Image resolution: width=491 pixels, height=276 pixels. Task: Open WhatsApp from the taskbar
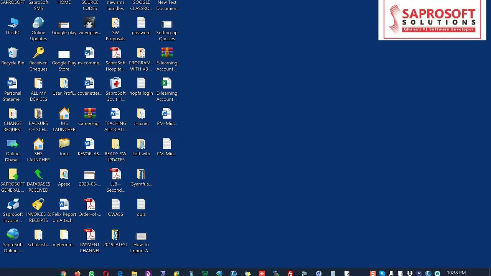[x=92, y=273]
